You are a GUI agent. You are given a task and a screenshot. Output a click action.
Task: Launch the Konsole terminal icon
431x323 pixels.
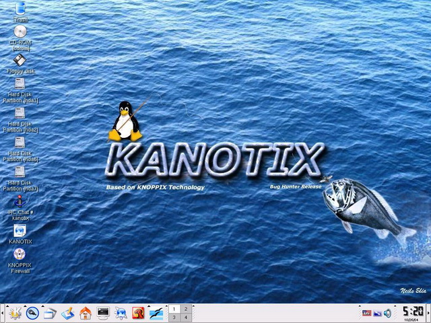click(x=103, y=314)
